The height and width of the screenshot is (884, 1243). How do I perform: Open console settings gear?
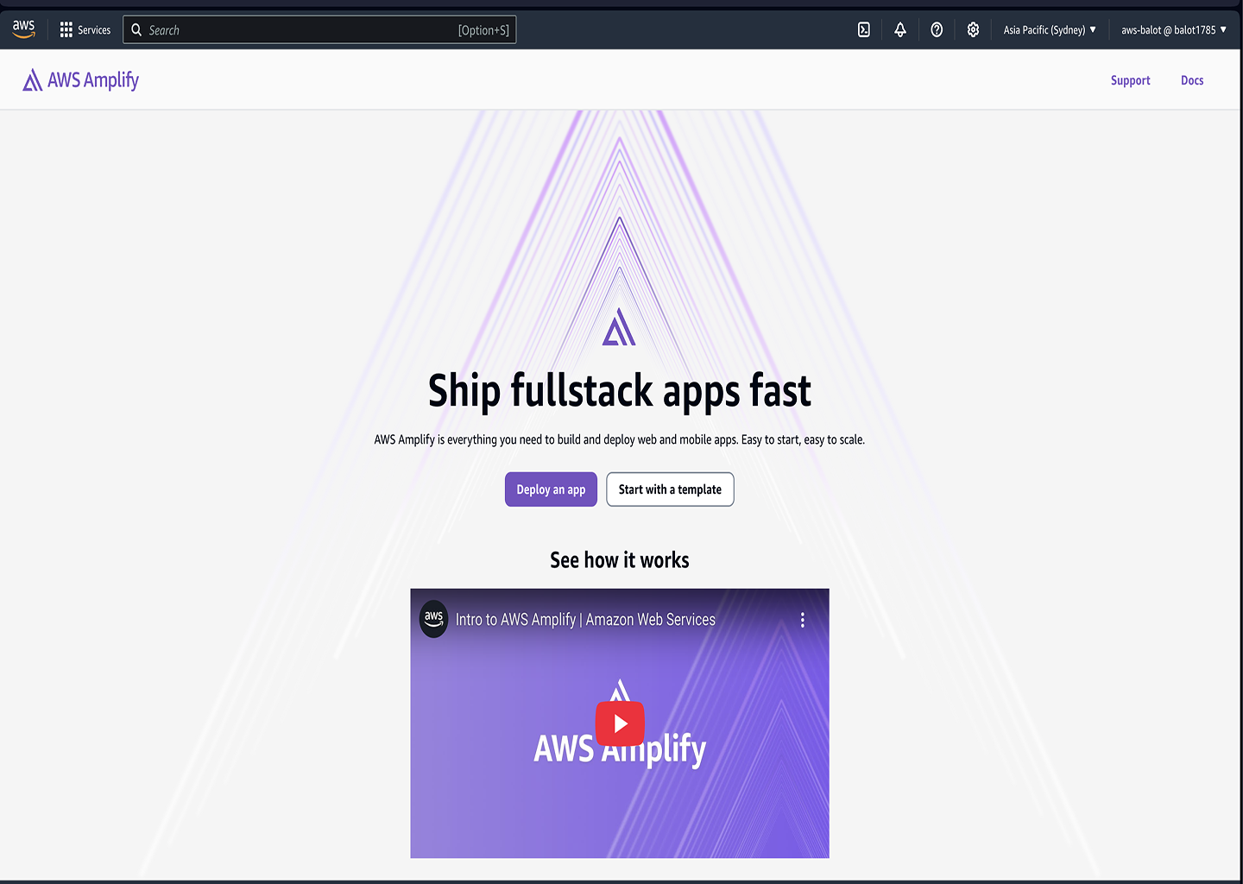pyautogui.click(x=973, y=30)
